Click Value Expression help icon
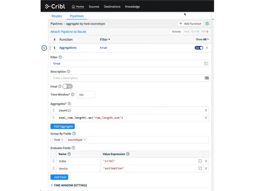This screenshot has width=255, height=191. (128, 154)
